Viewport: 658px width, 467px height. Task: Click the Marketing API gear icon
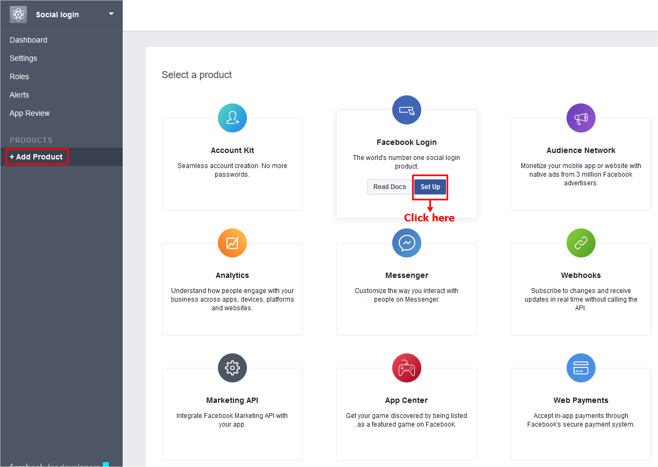coord(232,368)
